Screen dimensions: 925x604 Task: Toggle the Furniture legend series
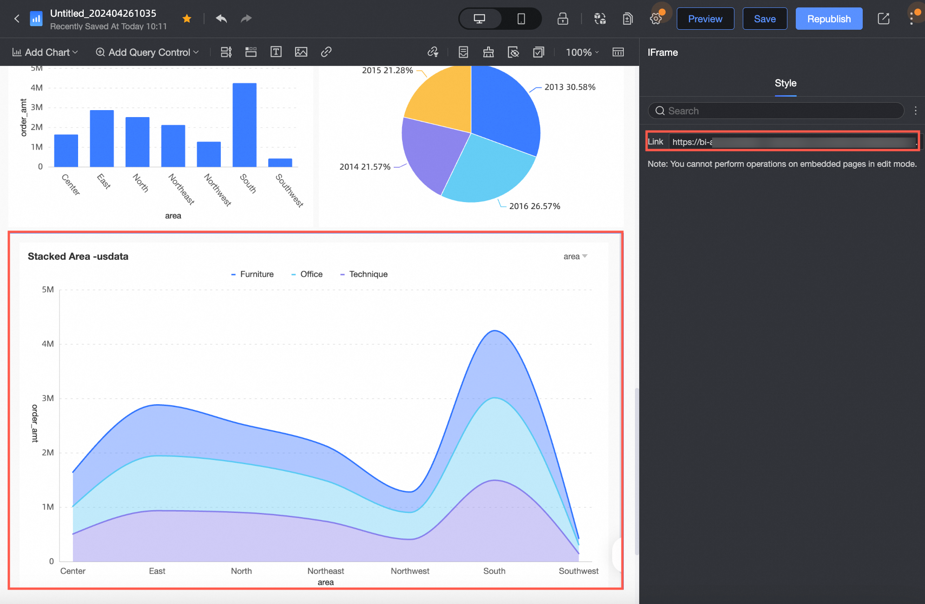[252, 274]
